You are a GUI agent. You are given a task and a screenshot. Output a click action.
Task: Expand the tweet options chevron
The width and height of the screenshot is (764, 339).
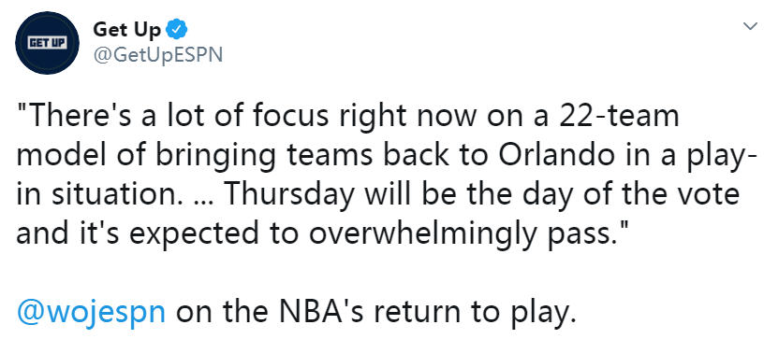tap(750, 26)
